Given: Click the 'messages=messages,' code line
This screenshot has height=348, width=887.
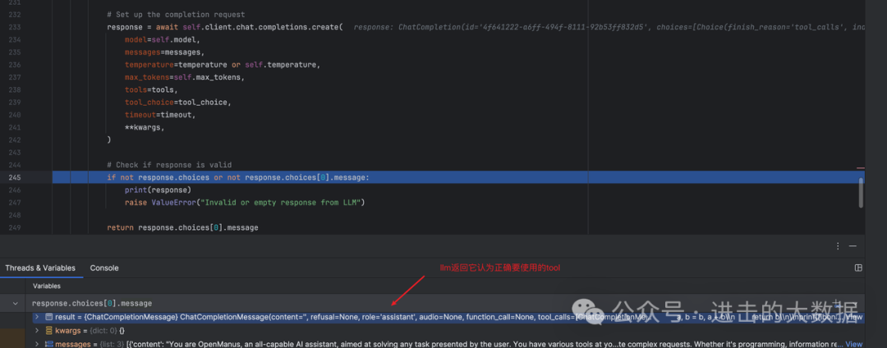Looking at the screenshot, I should tap(163, 52).
